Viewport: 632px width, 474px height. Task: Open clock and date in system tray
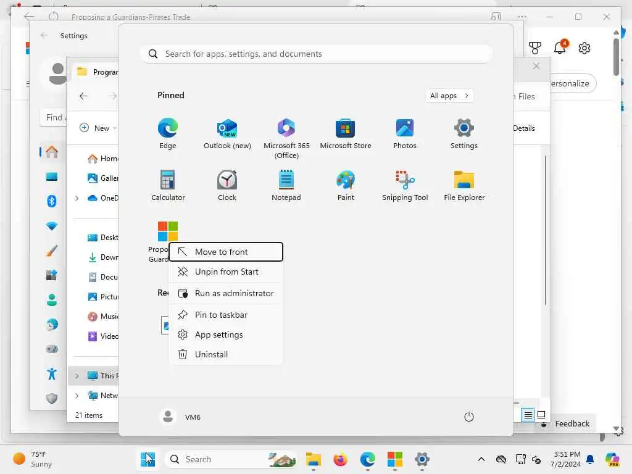567,459
